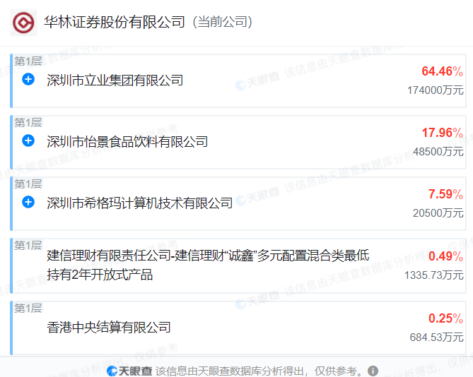Click the 0.49% shareholding percentage
Image resolution: width=473 pixels, height=377 pixels.
tap(445, 256)
